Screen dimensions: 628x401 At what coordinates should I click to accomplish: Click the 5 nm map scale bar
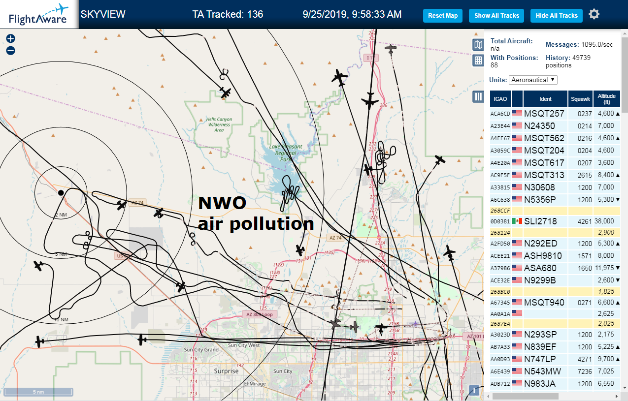pos(38,392)
